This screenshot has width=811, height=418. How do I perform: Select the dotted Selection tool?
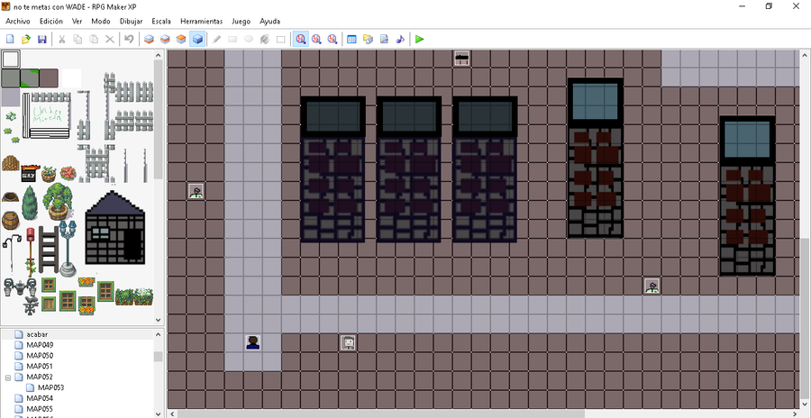(281, 39)
